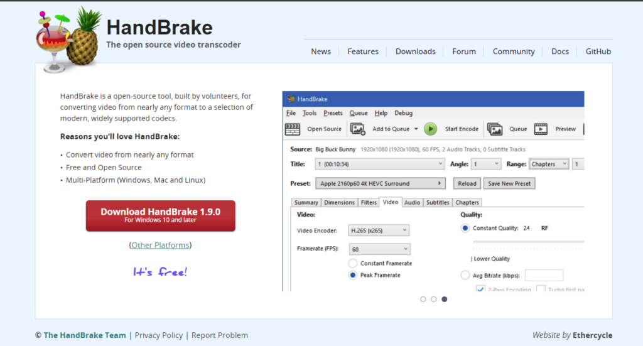The width and height of the screenshot is (643, 346).
Task: Expand the Preset selector Apple 2160p60 4K HEVC Surround
Action: pos(380,183)
